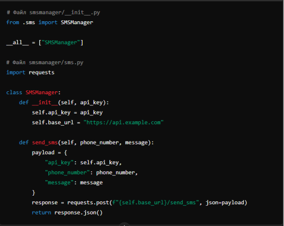Viewport: 284px width, 226px height.
Task: Click the round scroll-down button at bottom
Action: pos(124,225)
